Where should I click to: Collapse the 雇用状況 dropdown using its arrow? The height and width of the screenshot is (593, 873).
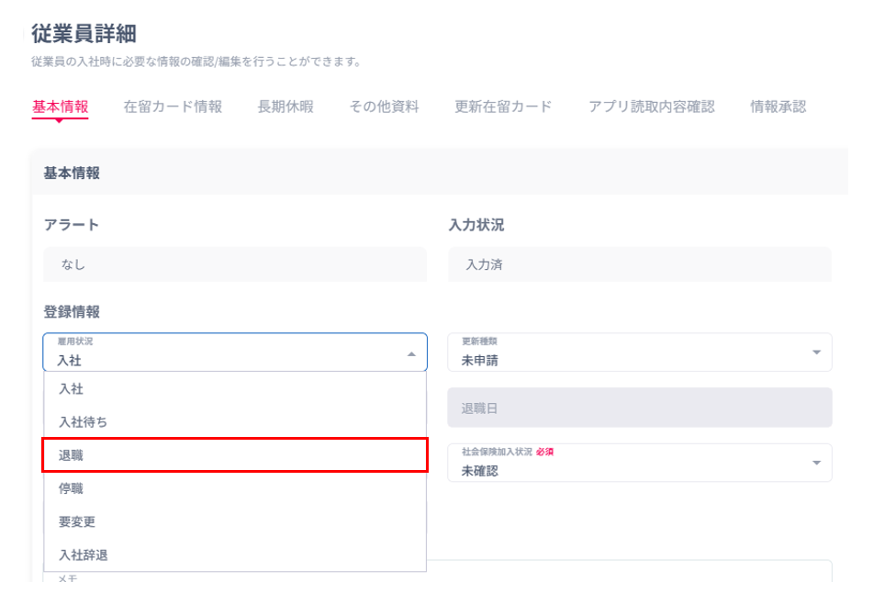coord(411,353)
